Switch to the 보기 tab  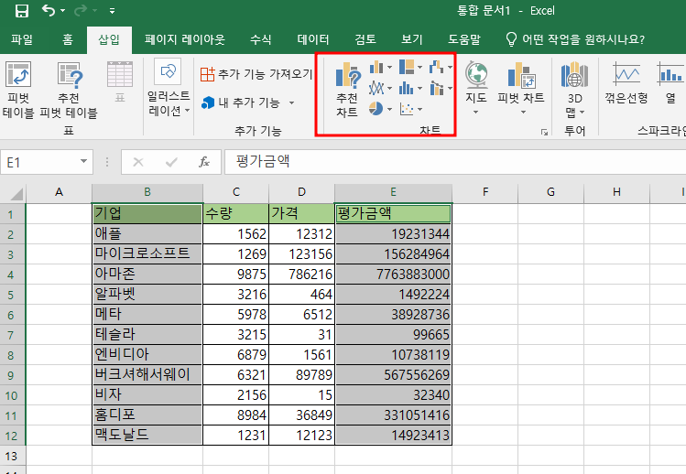tap(412, 39)
